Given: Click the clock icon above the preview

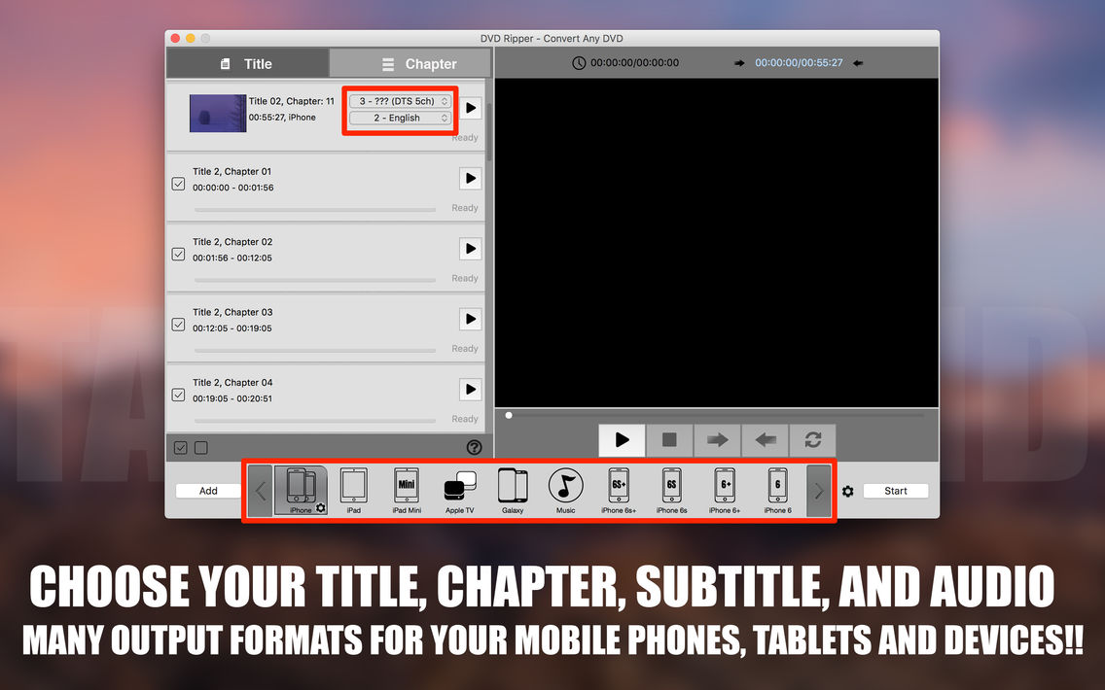Looking at the screenshot, I should click(579, 62).
